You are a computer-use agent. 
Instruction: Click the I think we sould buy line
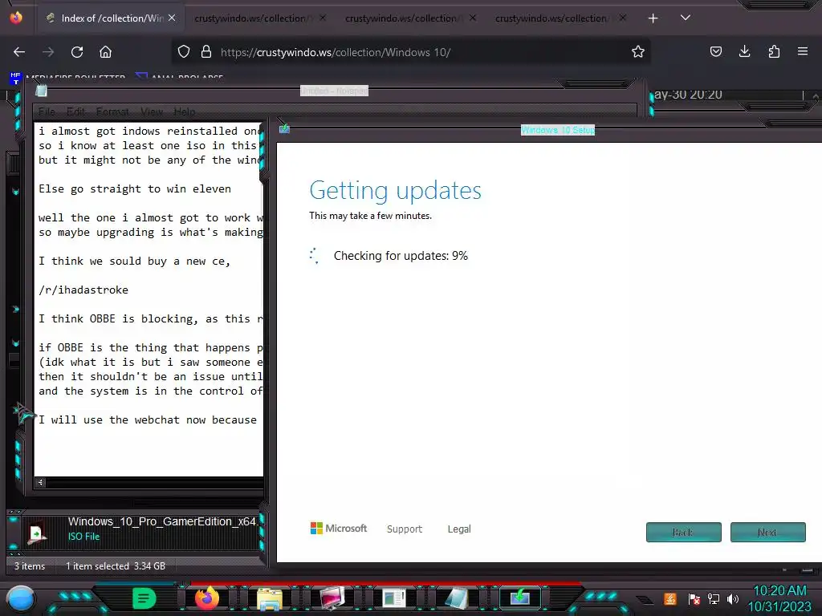pos(134,261)
